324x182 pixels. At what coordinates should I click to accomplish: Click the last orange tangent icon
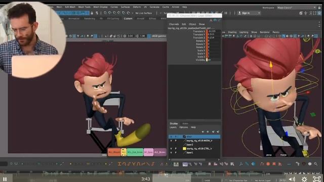153,164
